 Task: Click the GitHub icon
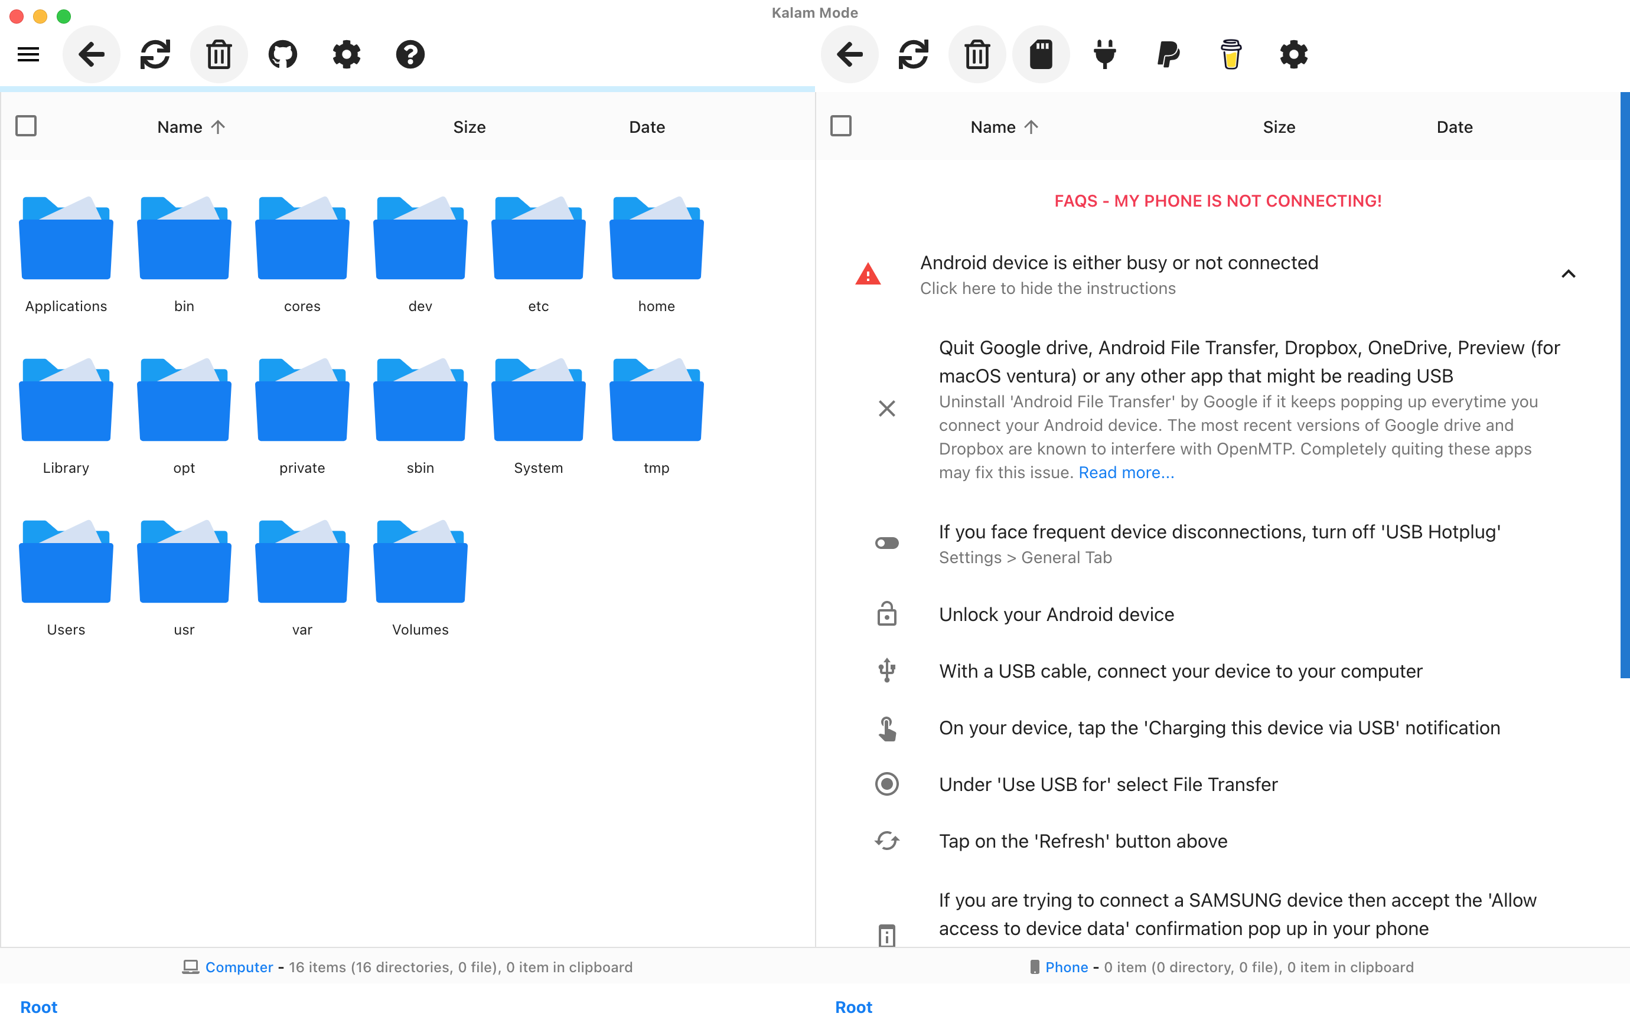(x=282, y=54)
